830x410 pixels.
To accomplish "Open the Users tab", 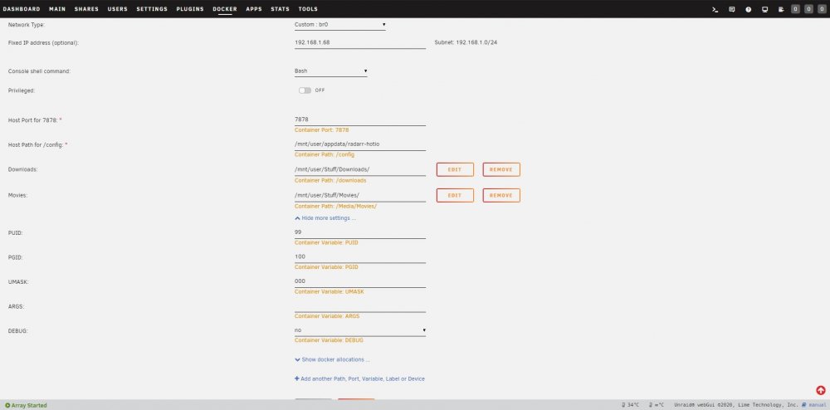I will pos(118,9).
